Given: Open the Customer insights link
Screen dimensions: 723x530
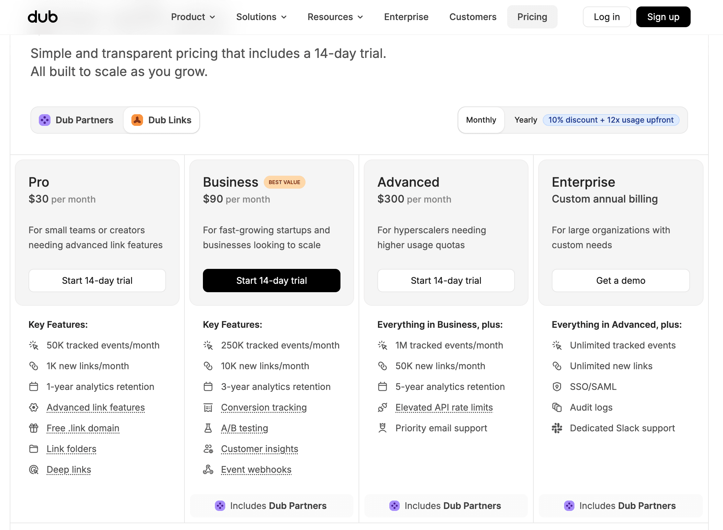Looking at the screenshot, I should click(260, 449).
